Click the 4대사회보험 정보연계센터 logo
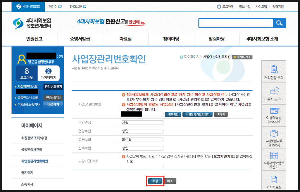The width and height of the screenshot is (300, 192). [x=32, y=23]
